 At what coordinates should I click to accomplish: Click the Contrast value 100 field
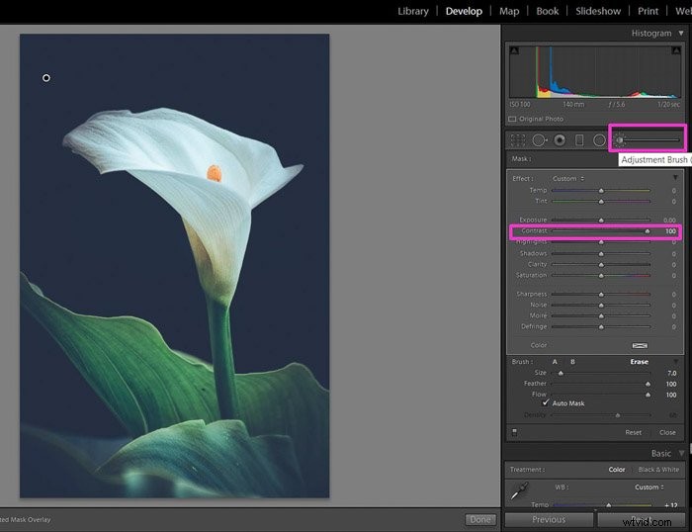[670, 231]
